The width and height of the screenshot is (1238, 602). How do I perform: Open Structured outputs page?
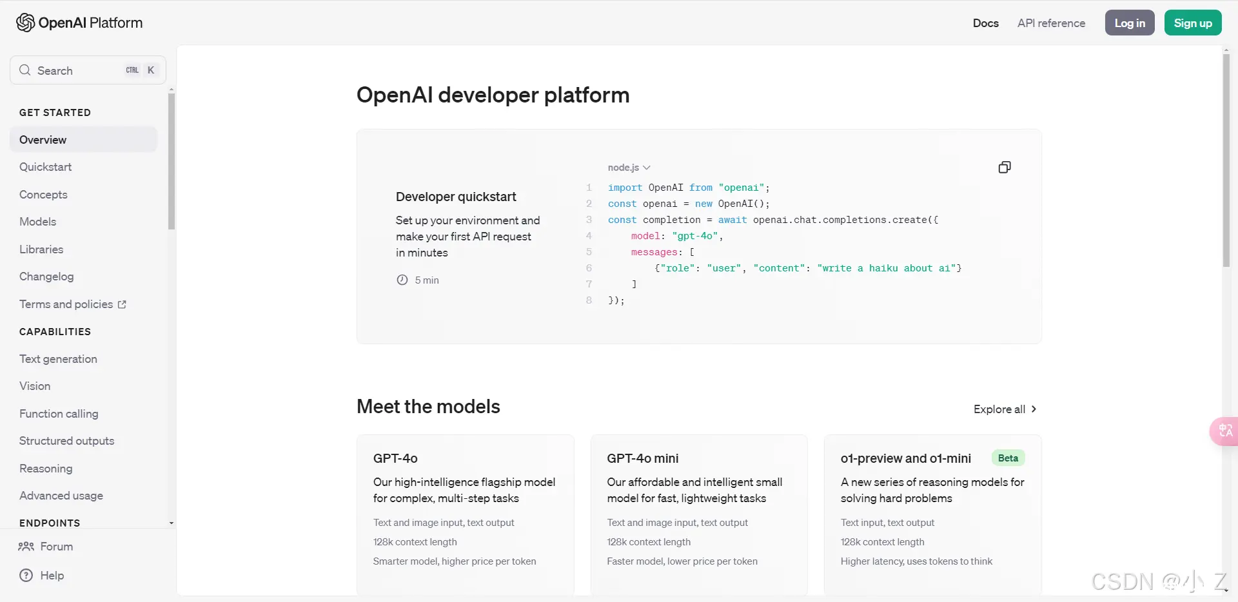(66, 441)
